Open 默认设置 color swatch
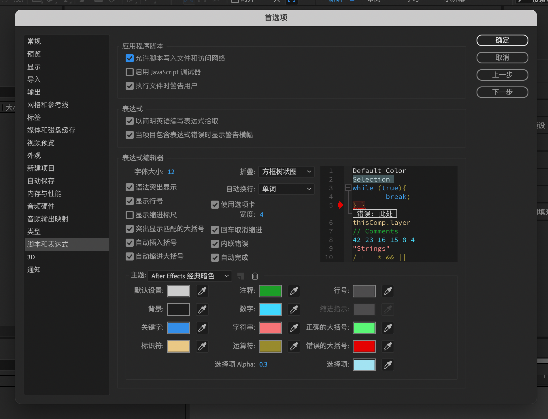Image resolution: width=548 pixels, height=419 pixels. pos(179,291)
